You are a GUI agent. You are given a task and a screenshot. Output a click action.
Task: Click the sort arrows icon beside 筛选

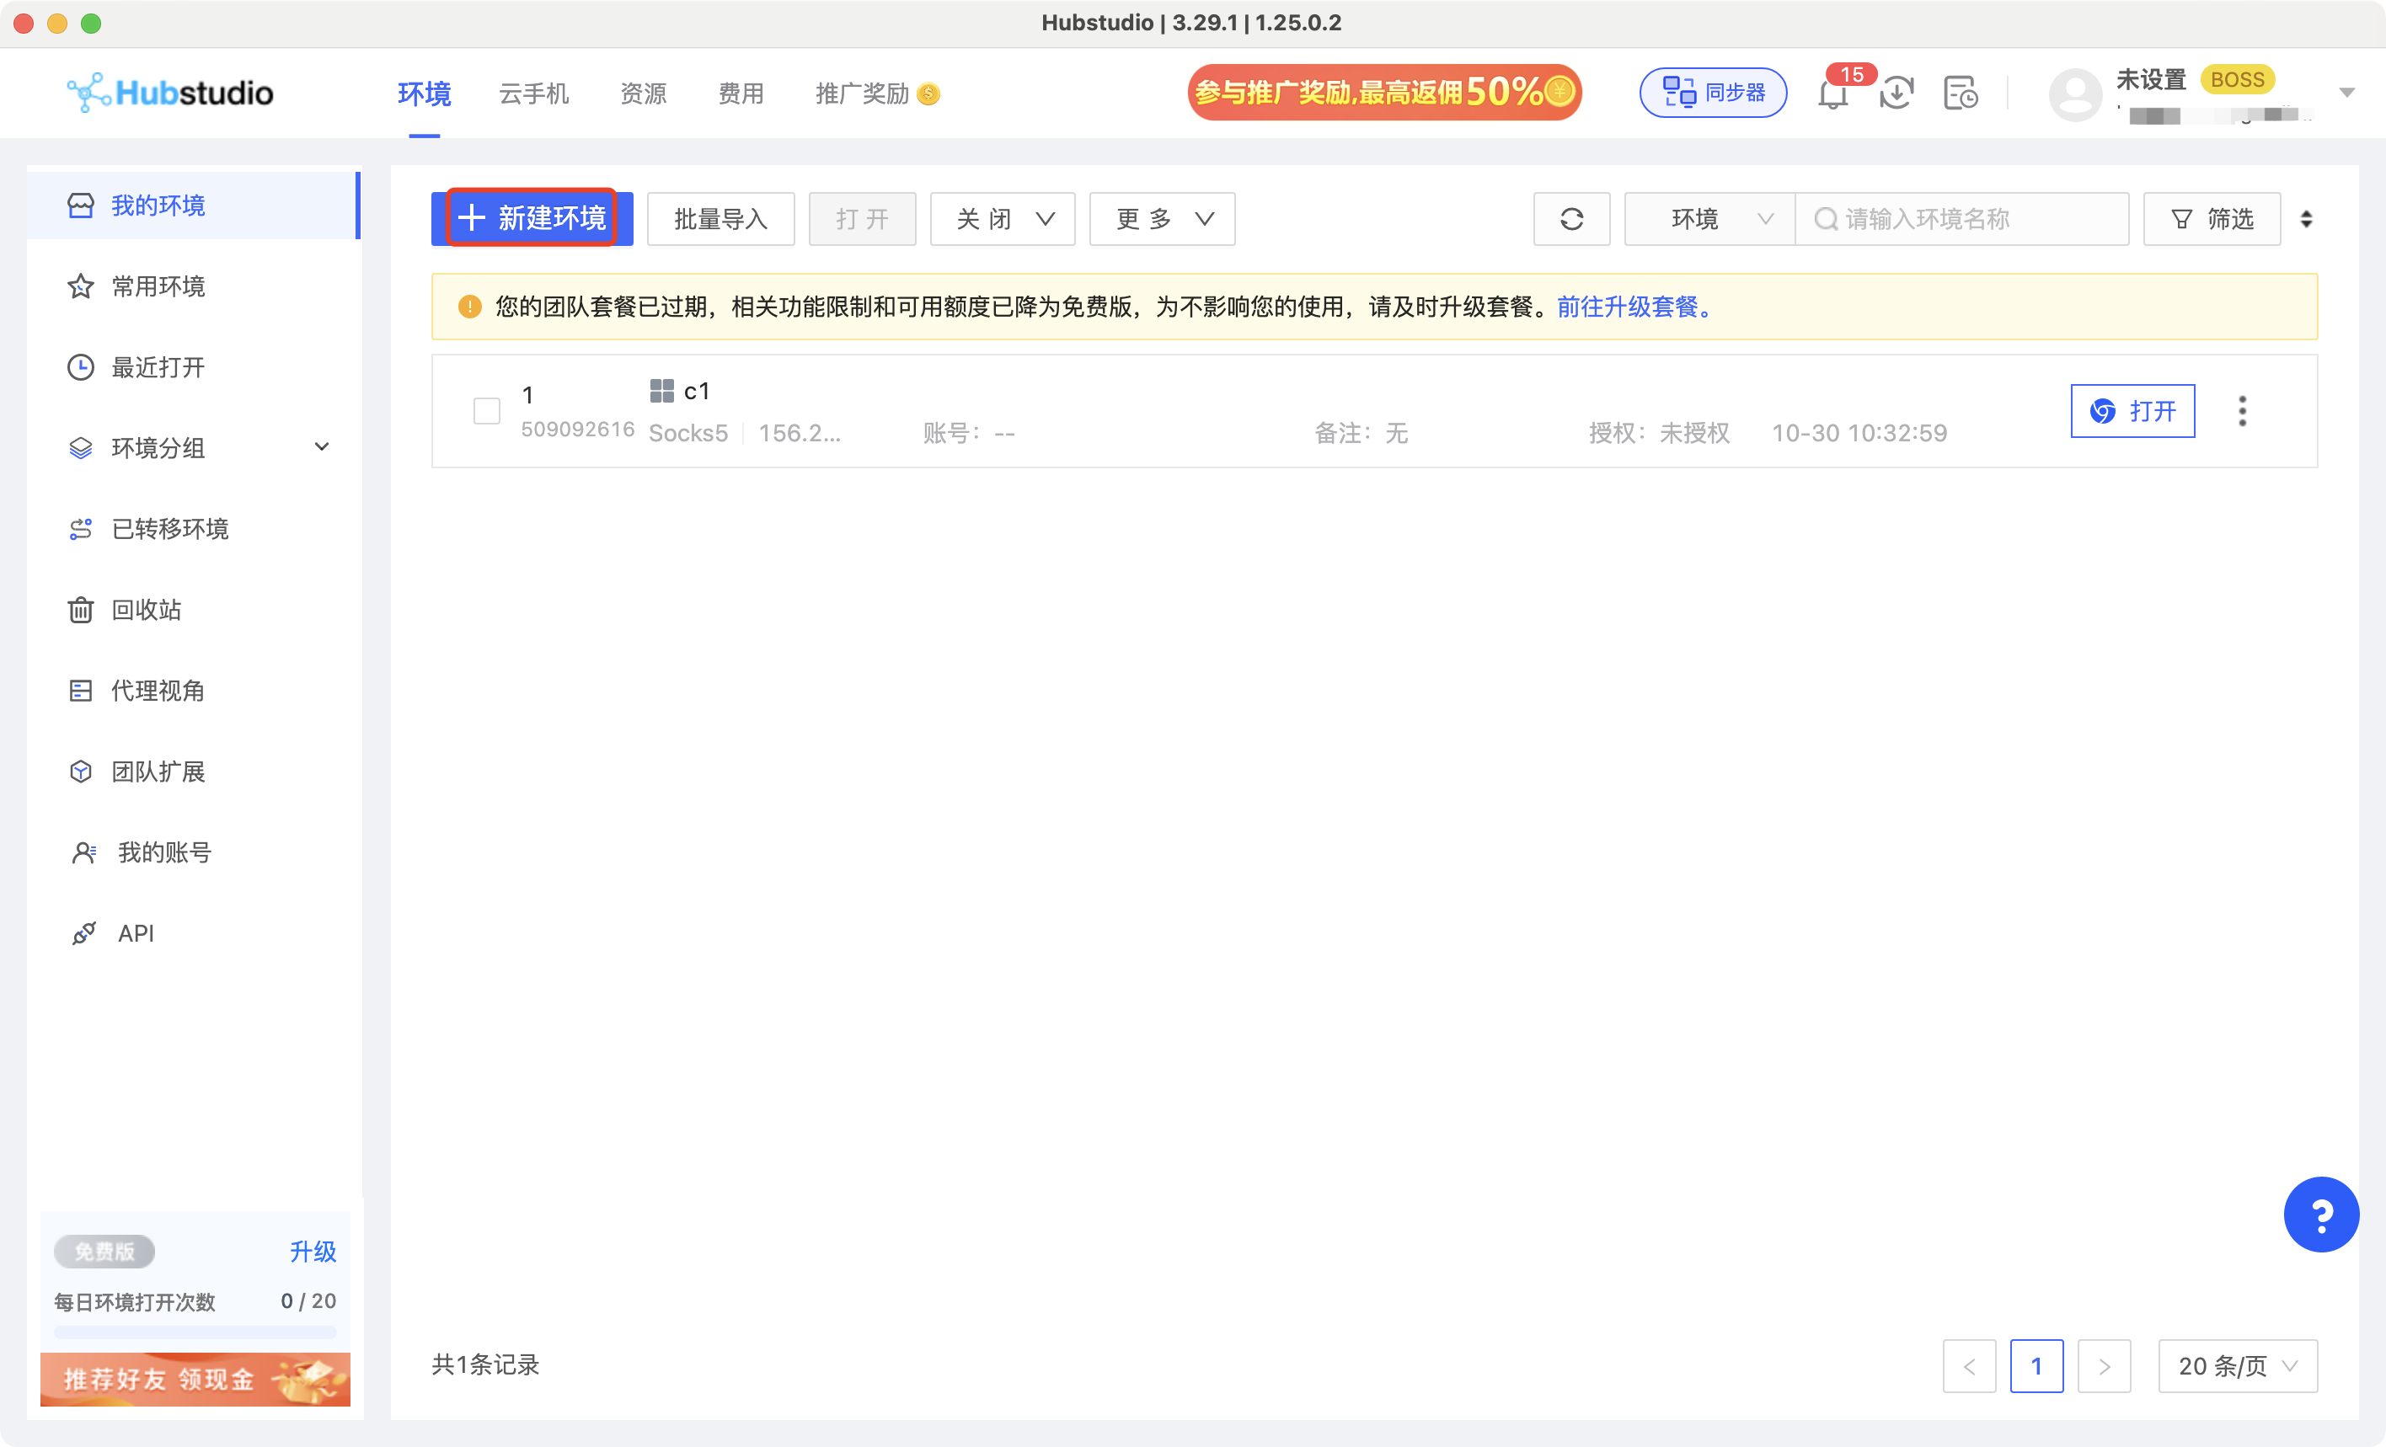point(2307,219)
